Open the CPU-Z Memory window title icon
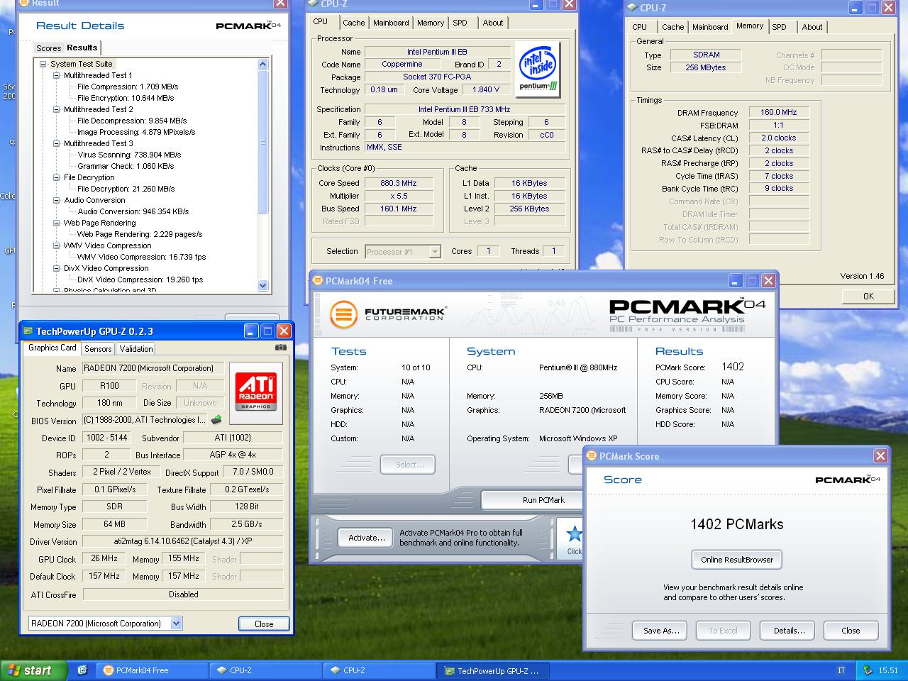This screenshot has height=681, width=908. click(x=632, y=8)
